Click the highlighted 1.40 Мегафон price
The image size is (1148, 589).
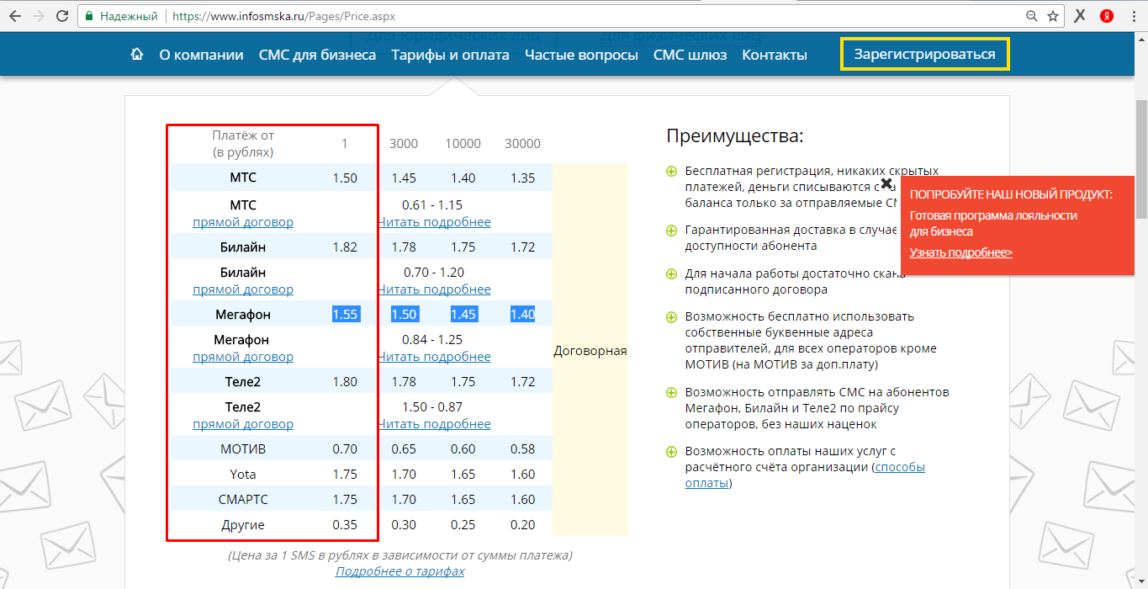click(x=522, y=314)
